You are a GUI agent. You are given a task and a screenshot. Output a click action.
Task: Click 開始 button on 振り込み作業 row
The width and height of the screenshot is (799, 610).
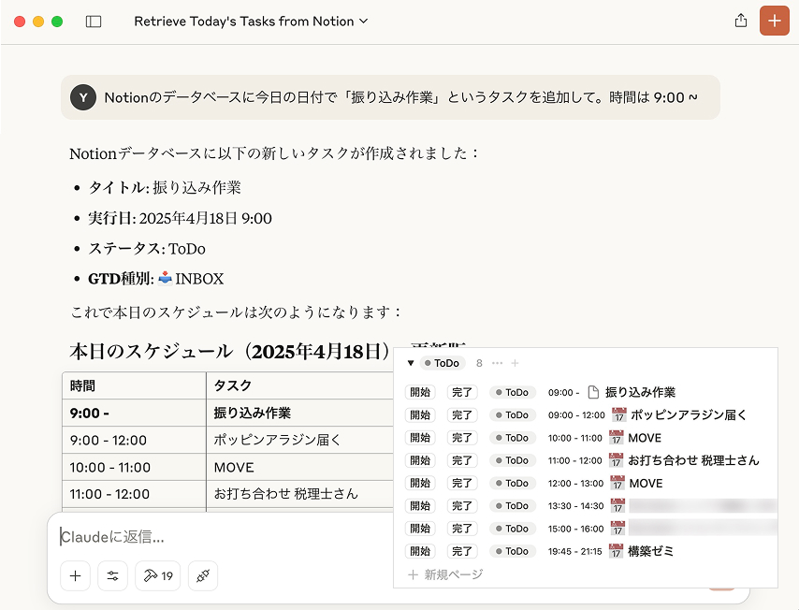[x=420, y=392]
